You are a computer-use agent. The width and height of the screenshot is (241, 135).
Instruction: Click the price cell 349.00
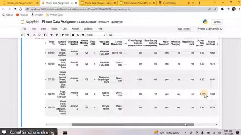[51, 94]
